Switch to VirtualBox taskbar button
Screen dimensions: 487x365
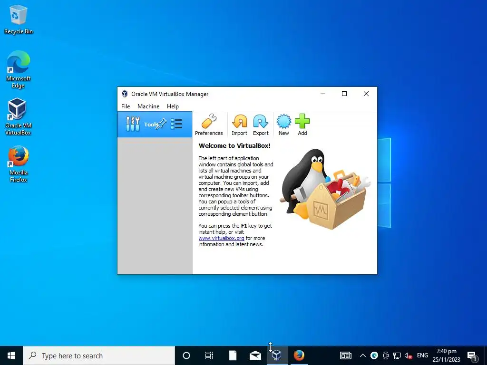coord(277,355)
